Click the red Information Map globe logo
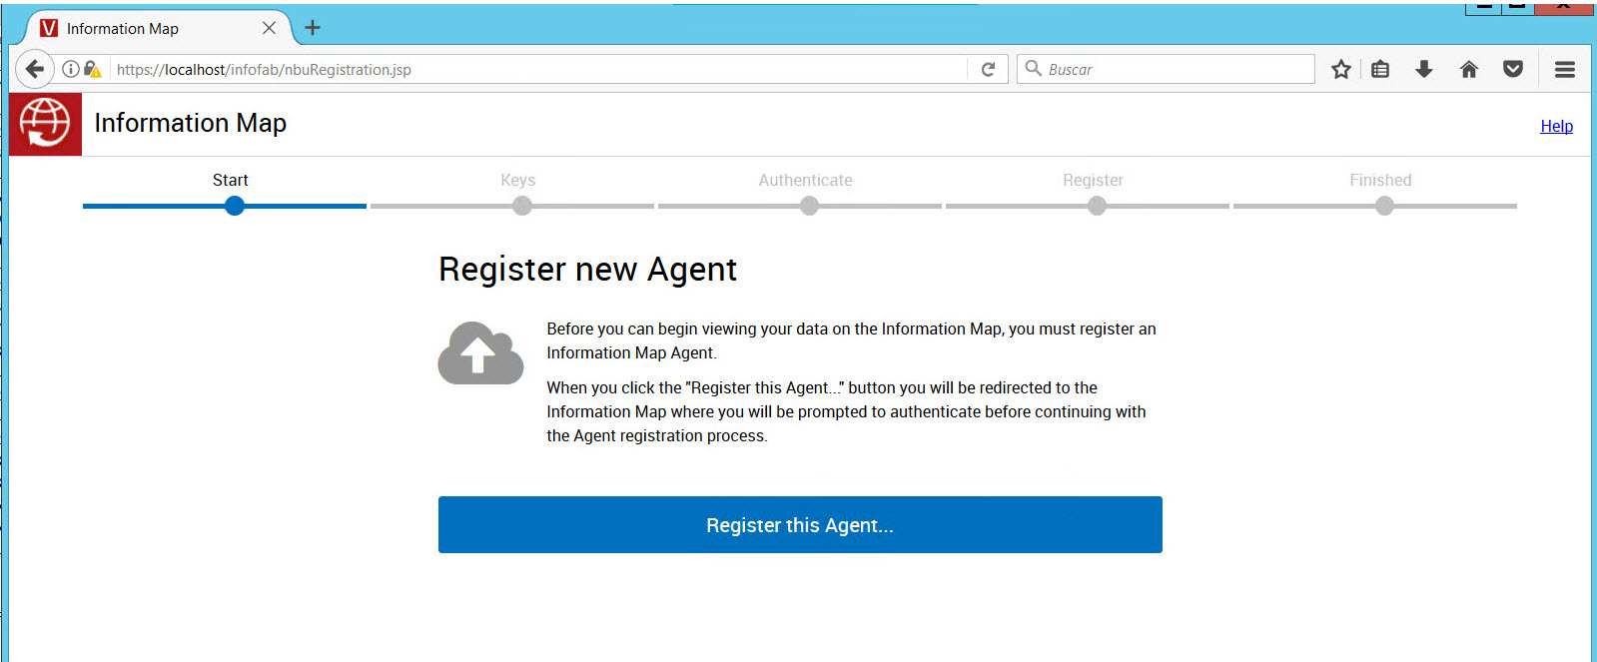The width and height of the screenshot is (1597, 662). 45,124
